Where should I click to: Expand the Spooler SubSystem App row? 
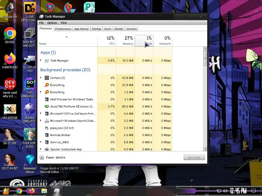pos(41,149)
